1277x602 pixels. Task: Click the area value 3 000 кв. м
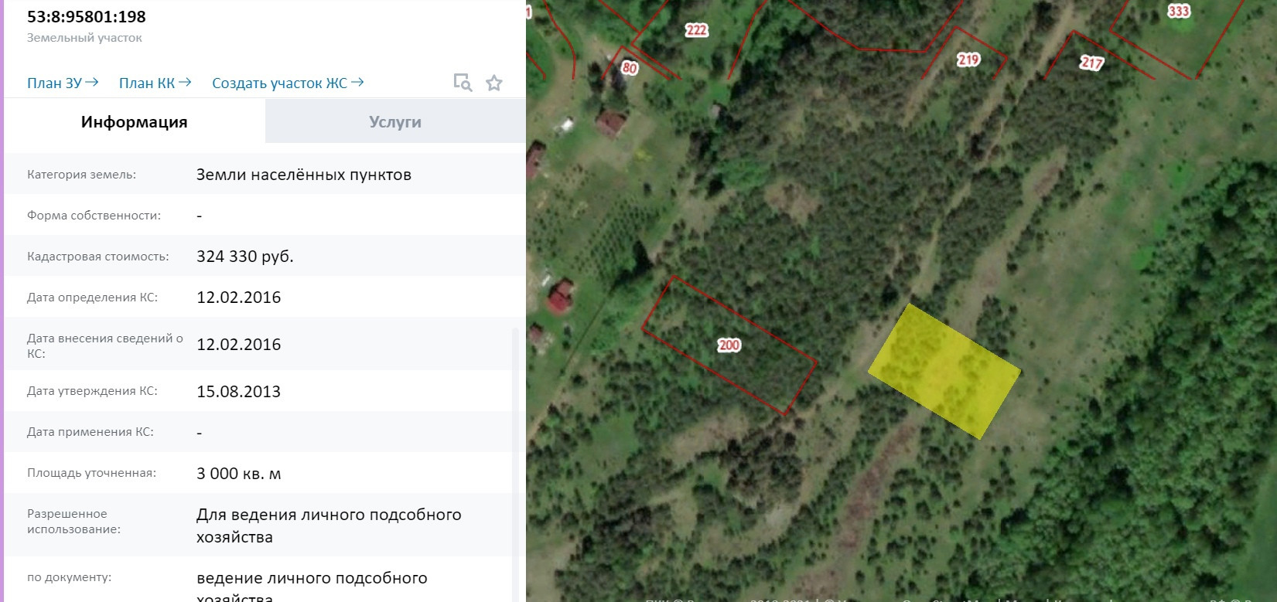239,474
